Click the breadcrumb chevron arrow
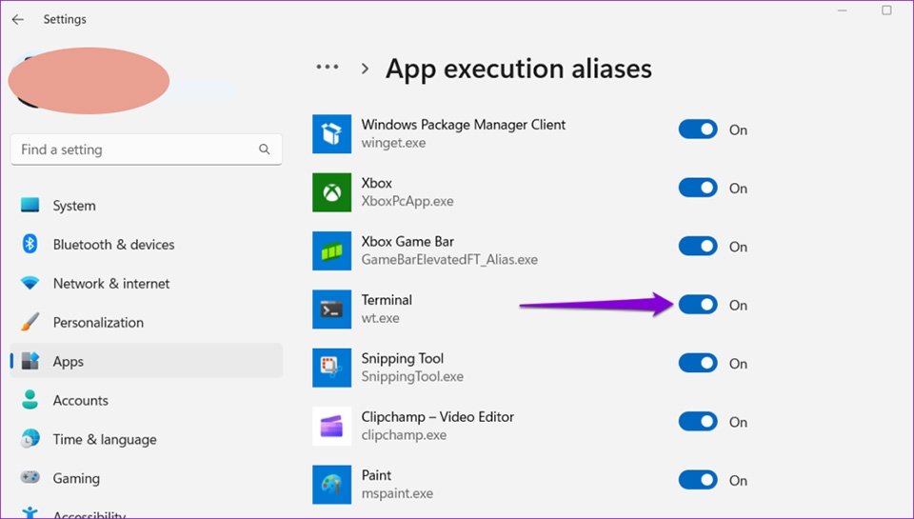The image size is (914, 519). pos(365,69)
